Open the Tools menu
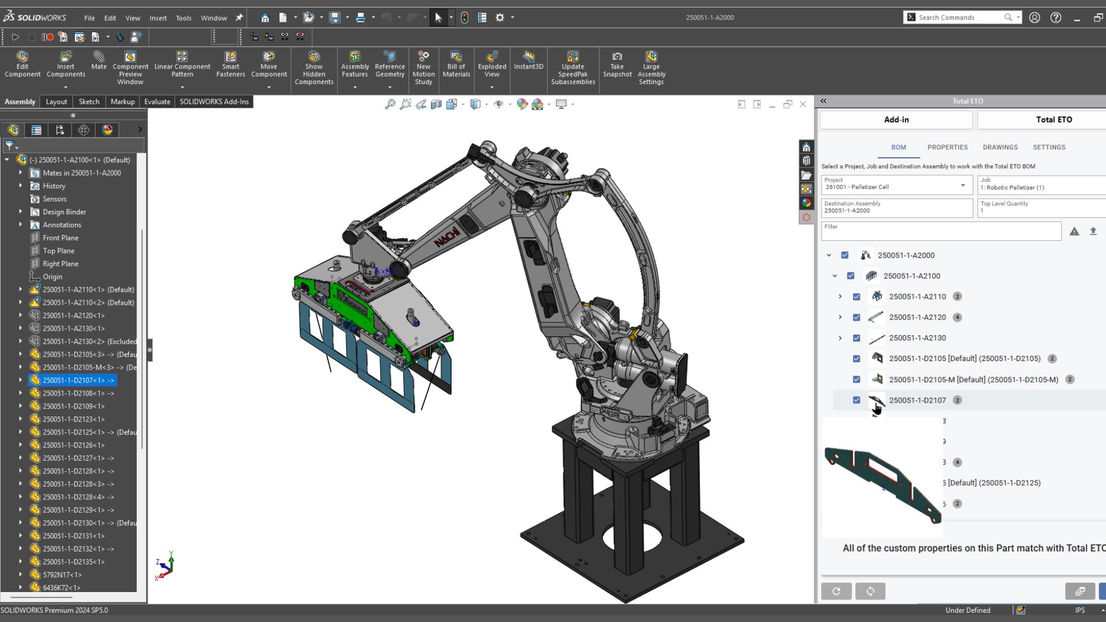The height and width of the screenshot is (622, 1106). click(184, 18)
